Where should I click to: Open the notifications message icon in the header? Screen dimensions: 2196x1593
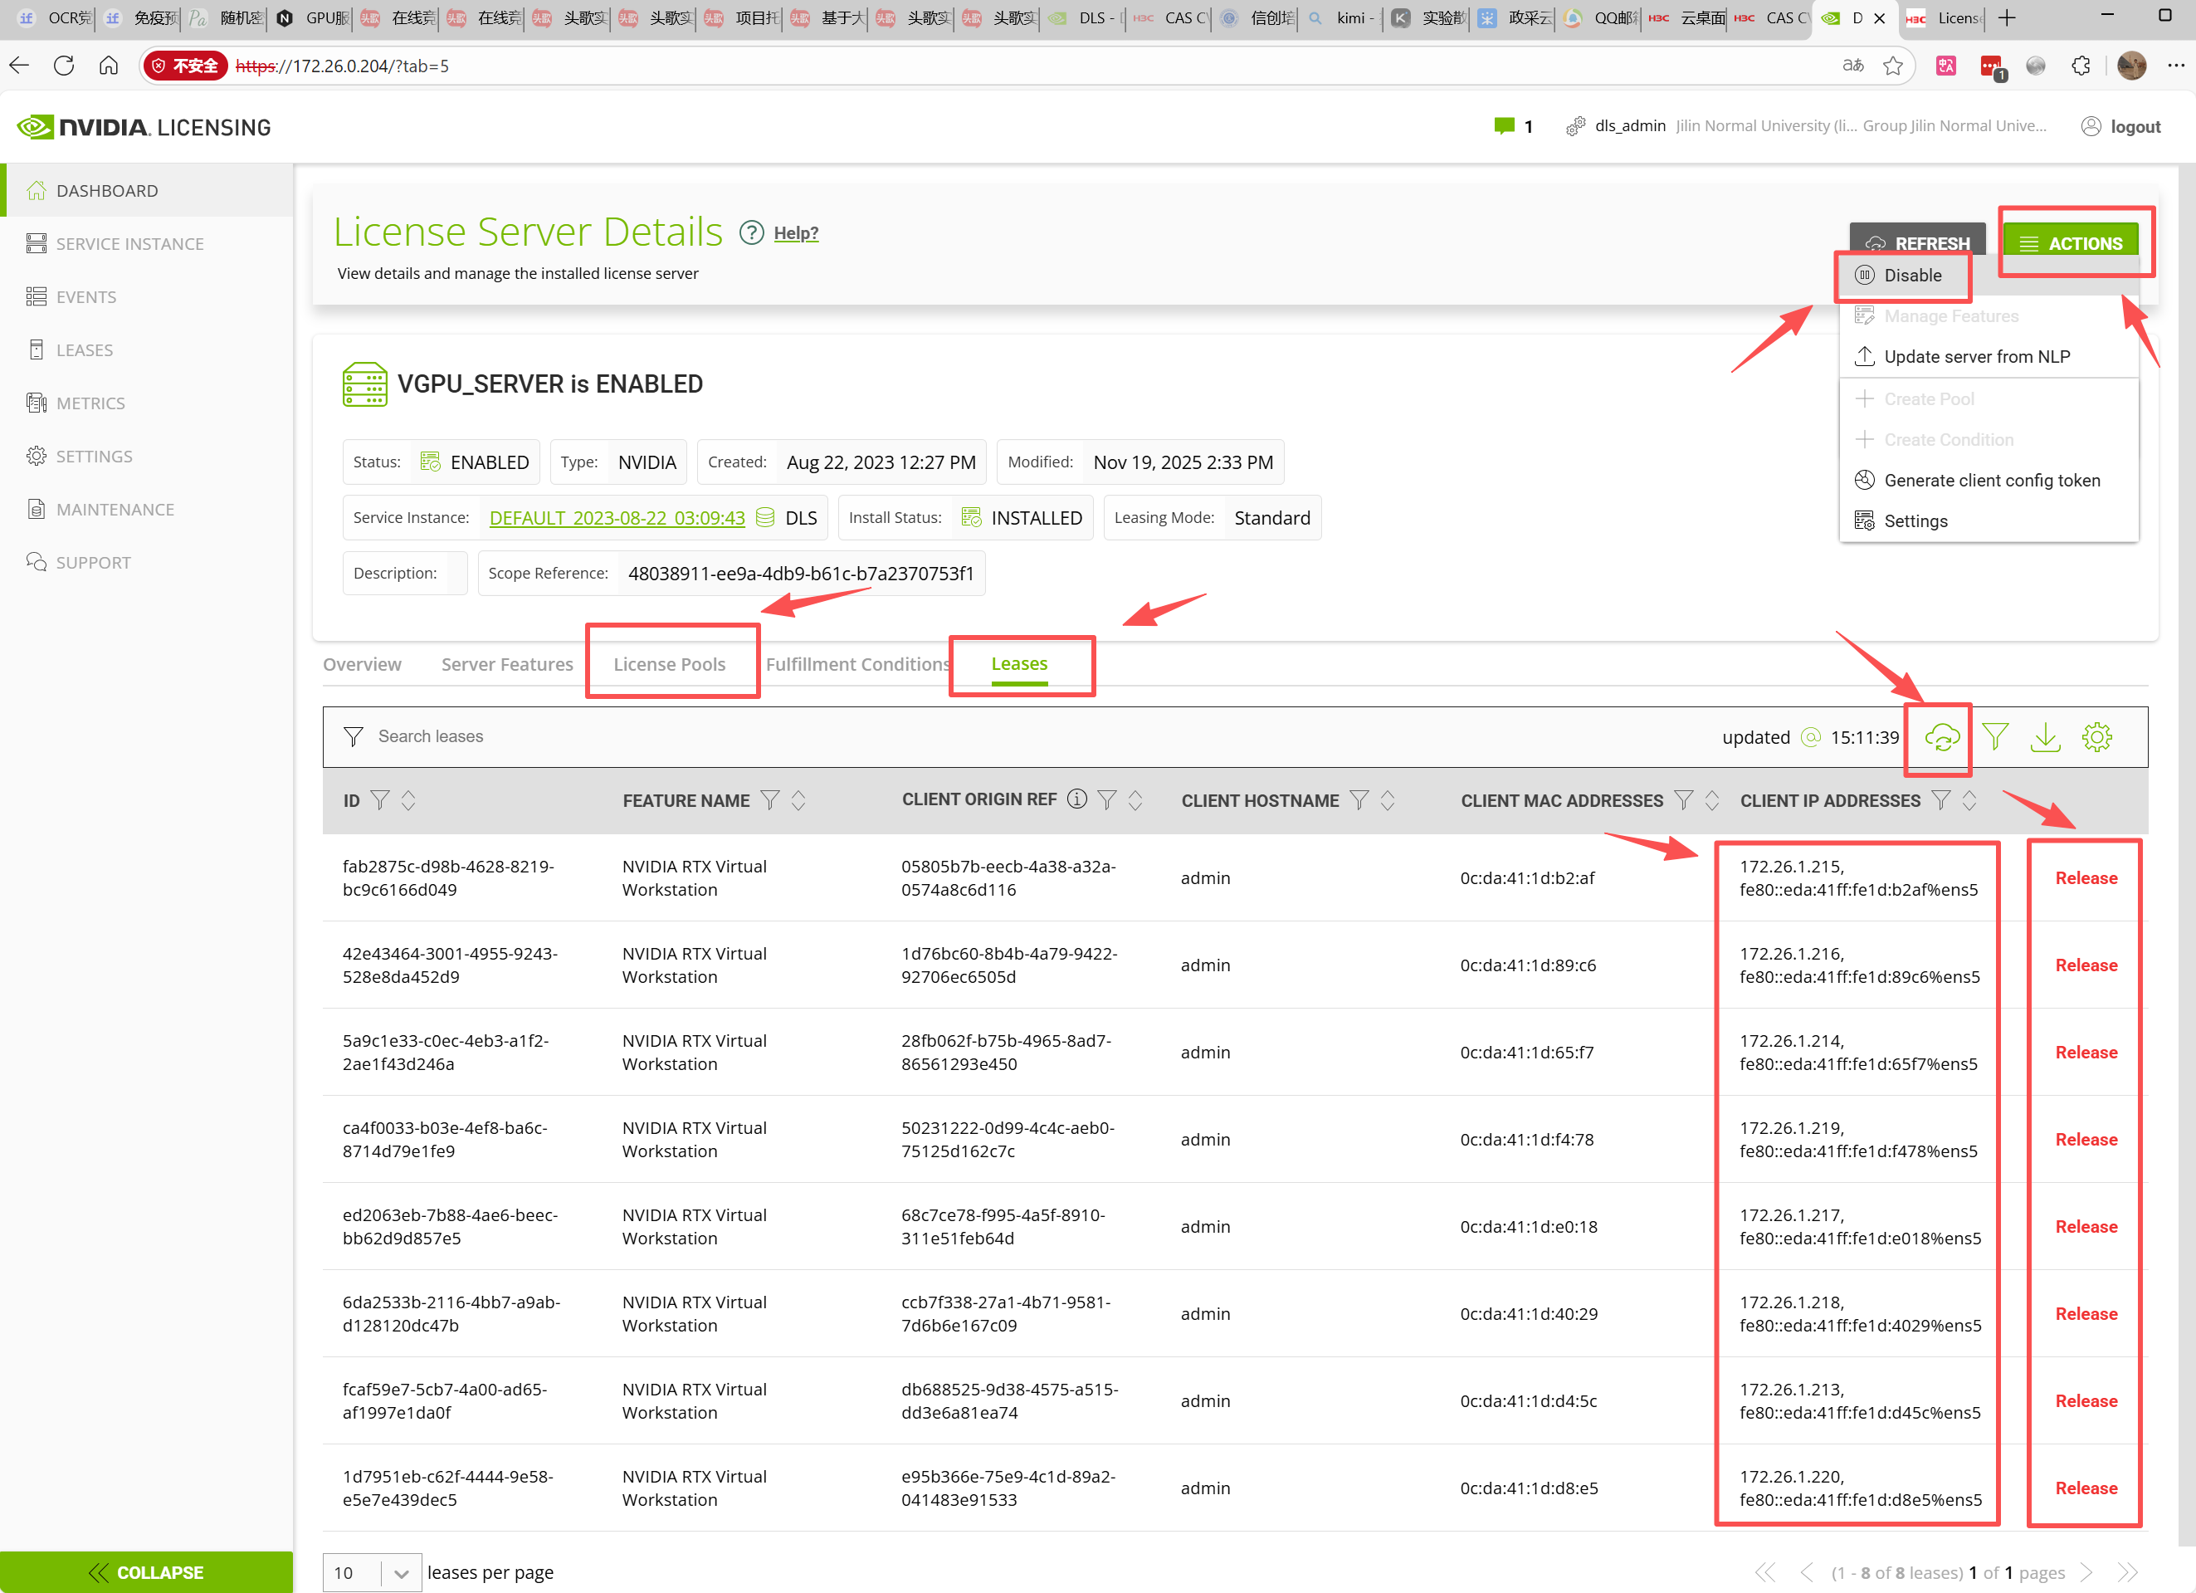pyautogui.click(x=1504, y=126)
